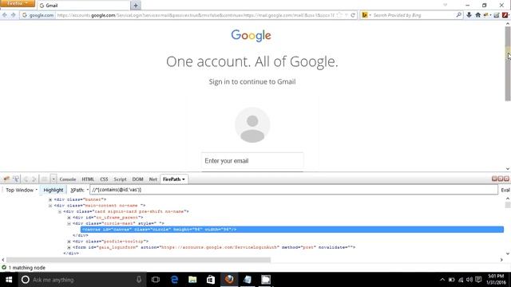Click the form gaia_loginform tree row
The height and width of the screenshot is (287, 511).
click(x=214, y=247)
